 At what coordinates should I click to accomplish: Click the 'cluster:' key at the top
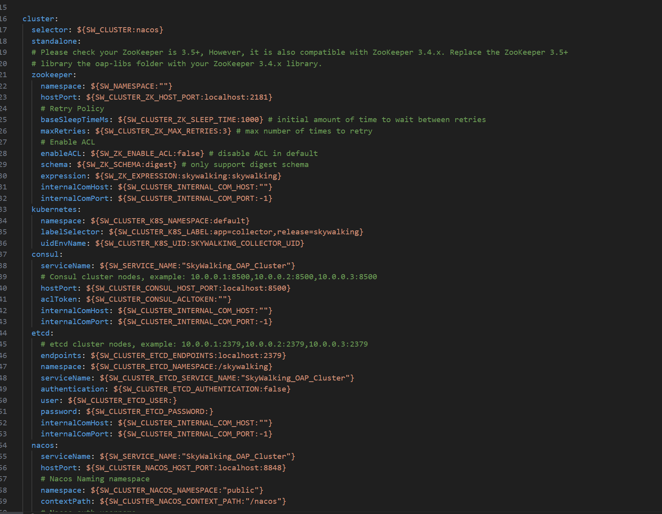click(x=40, y=19)
